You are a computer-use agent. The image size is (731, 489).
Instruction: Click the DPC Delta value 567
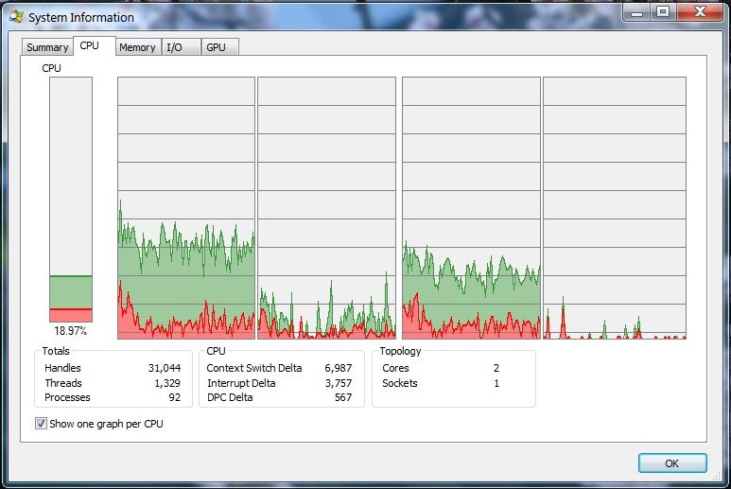pos(343,397)
